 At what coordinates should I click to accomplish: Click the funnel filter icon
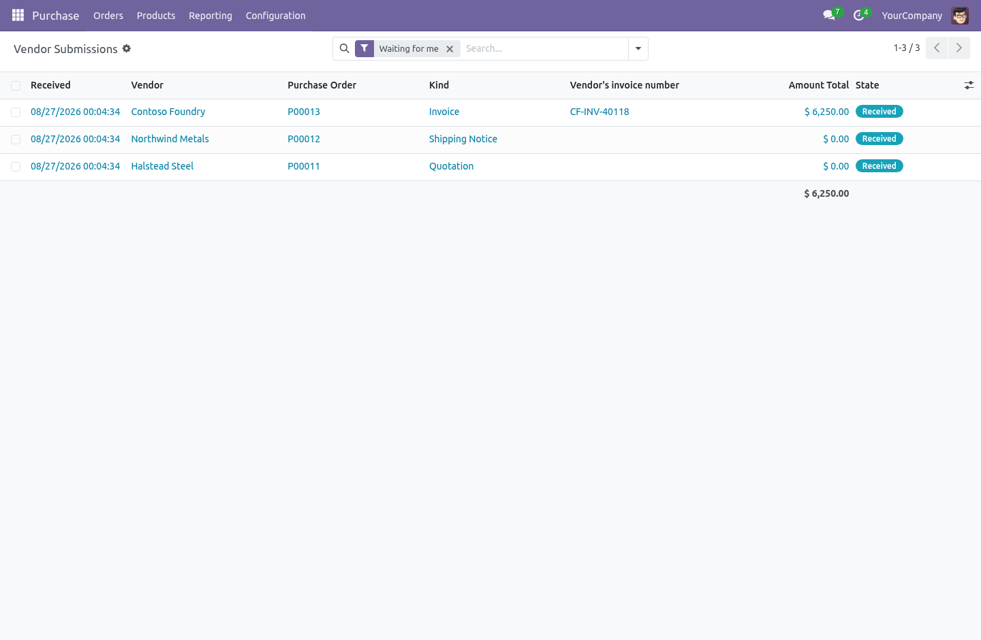pos(364,48)
